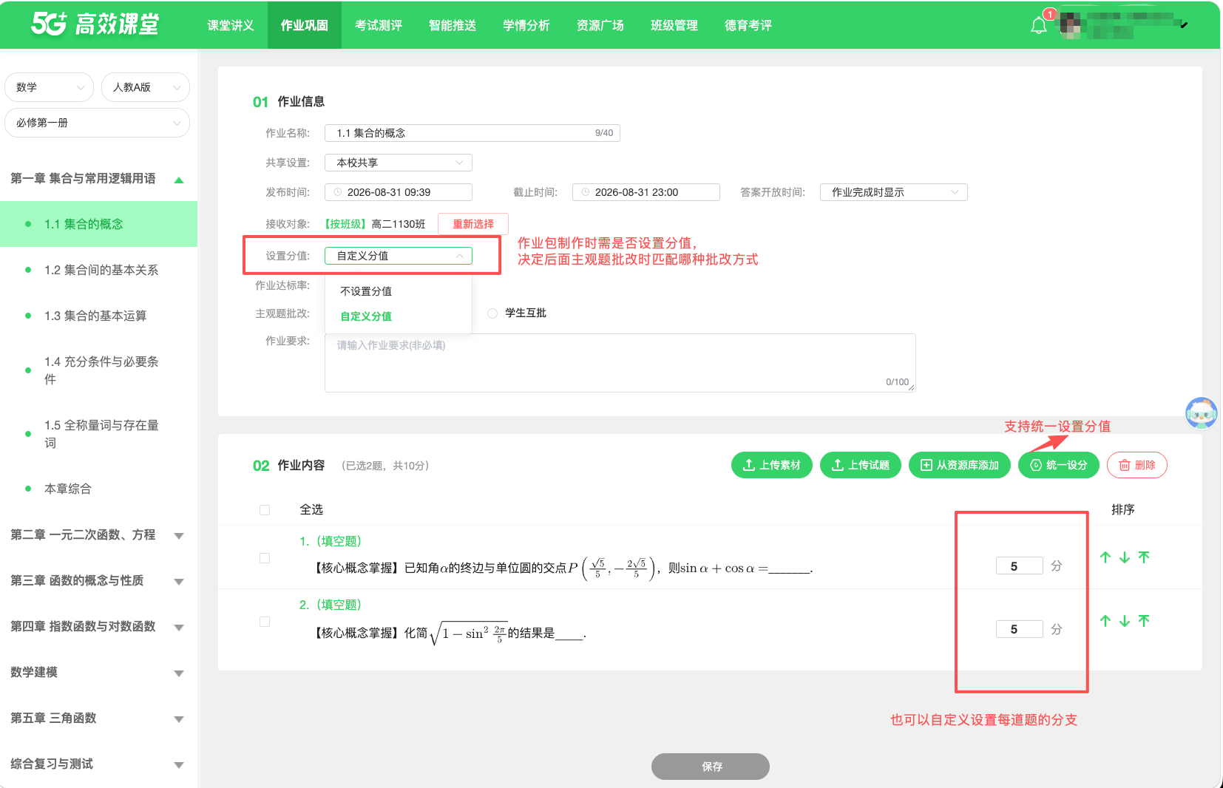Viewport: 1223px width, 788px height.
Task: Switch to 课堂讲义 tab
Action: coord(231,25)
